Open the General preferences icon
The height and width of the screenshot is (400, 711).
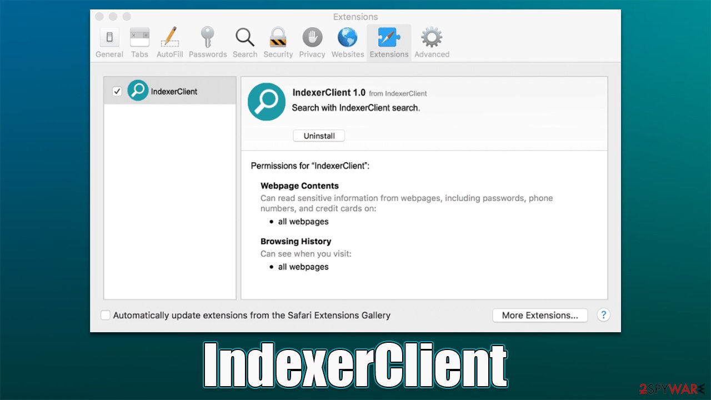109,38
